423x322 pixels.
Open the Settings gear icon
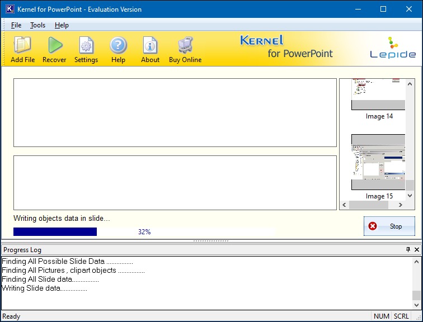86,45
